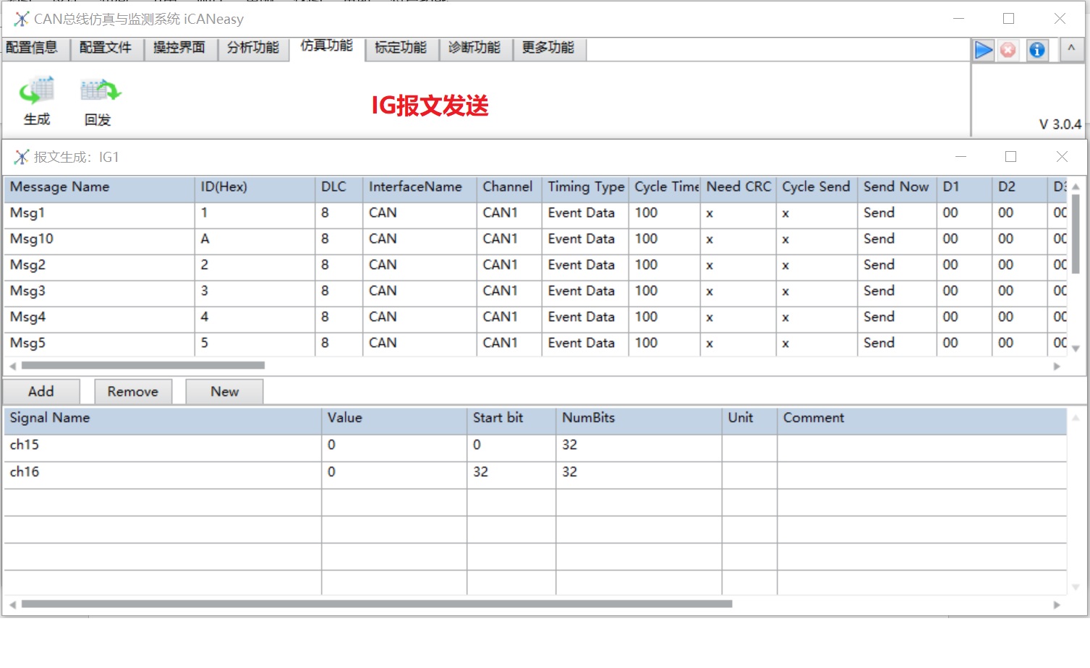
Task: Click the 生成 (Generate) icon
Action: pos(37,92)
